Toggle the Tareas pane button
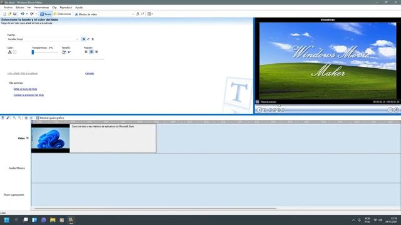The image size is (401, 225). coord(46,14)
